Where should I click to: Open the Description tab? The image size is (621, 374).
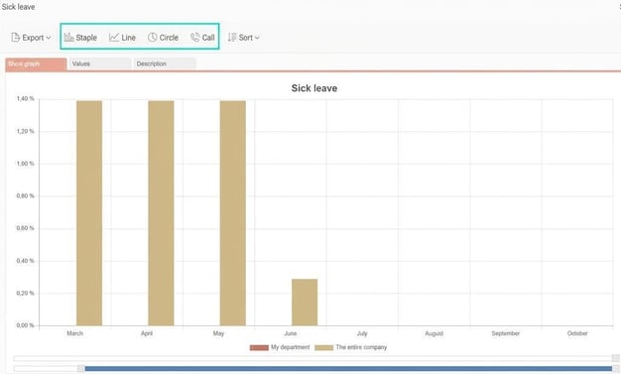point(165,63)
